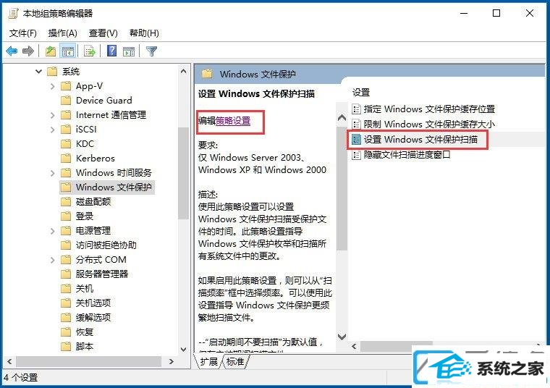Click the 策略设置 edit link
Viewport: 550px width, 388px height.
(x=233, y=121)
